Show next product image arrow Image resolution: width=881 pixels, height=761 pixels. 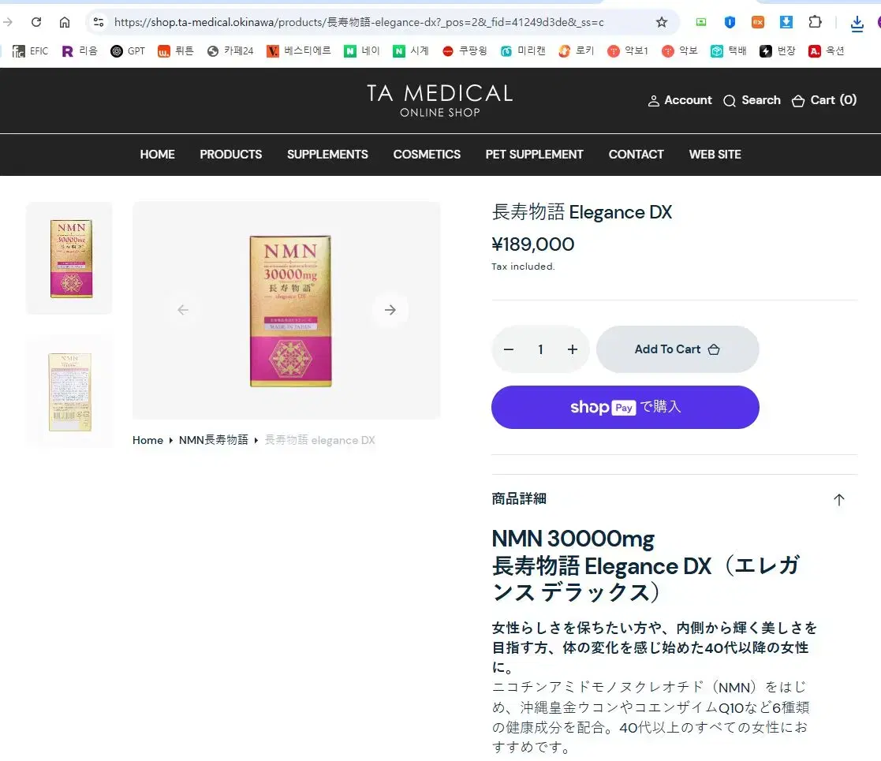pyautogui.click(x=390, y=310)
